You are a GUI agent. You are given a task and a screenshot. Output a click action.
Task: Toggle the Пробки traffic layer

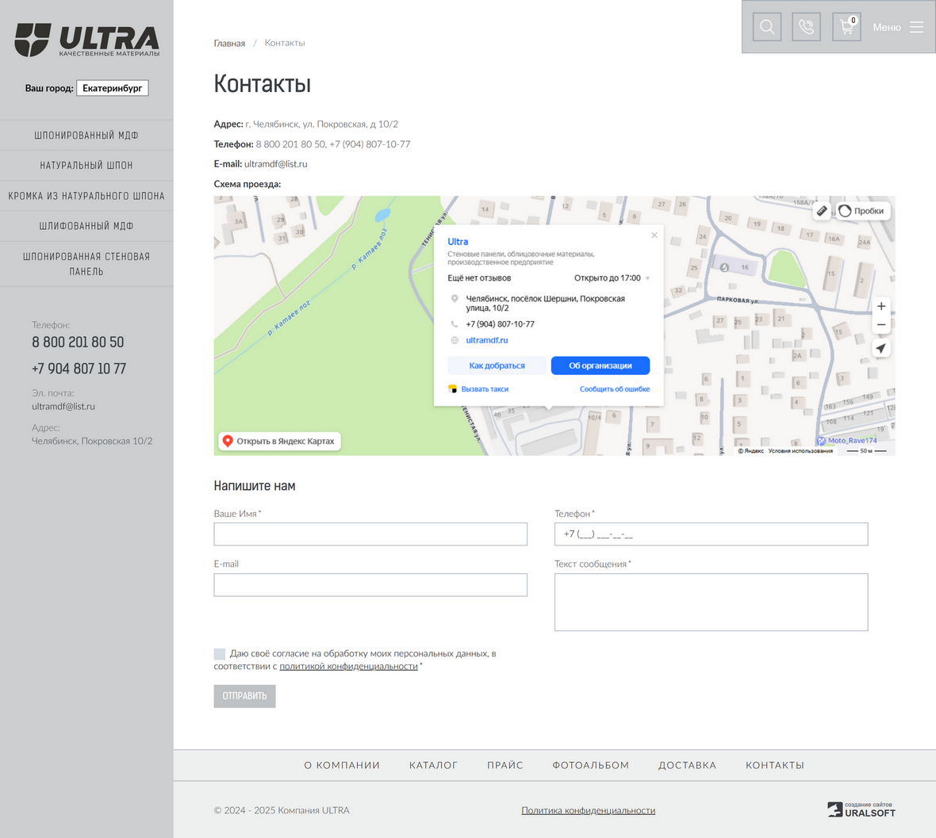pyautogui.click(x=861, y=211)
